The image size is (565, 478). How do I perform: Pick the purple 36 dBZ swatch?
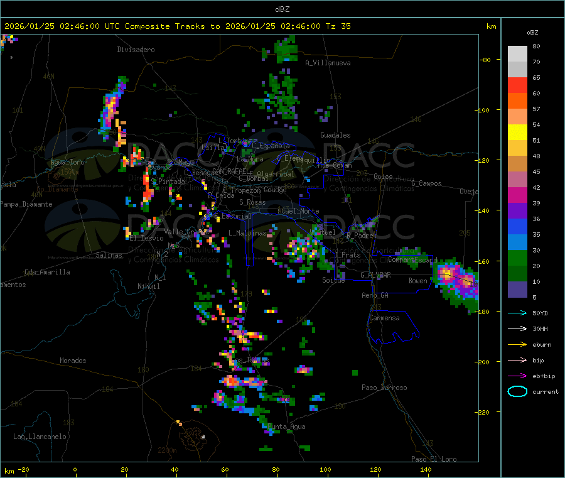(517, 211)
